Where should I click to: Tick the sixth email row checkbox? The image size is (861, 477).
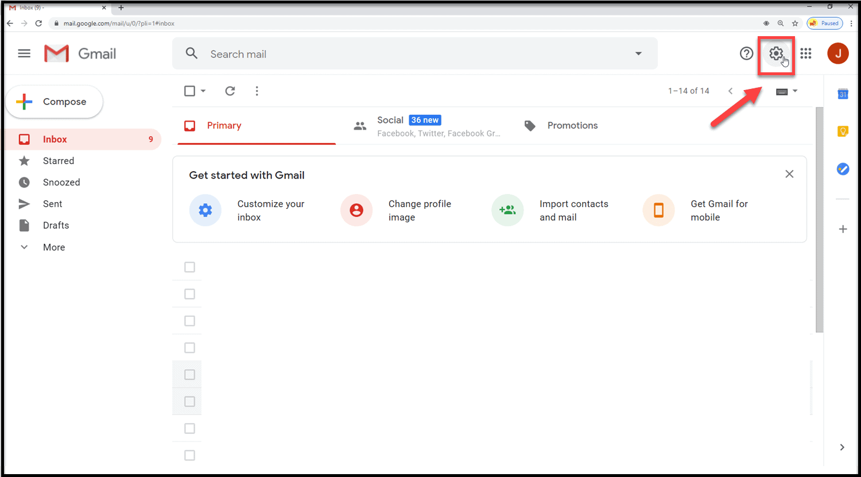coord(189,402)
